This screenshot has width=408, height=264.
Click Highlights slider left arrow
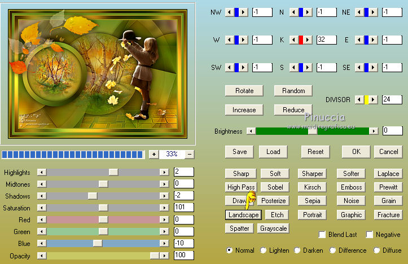[x=42, y=172]
